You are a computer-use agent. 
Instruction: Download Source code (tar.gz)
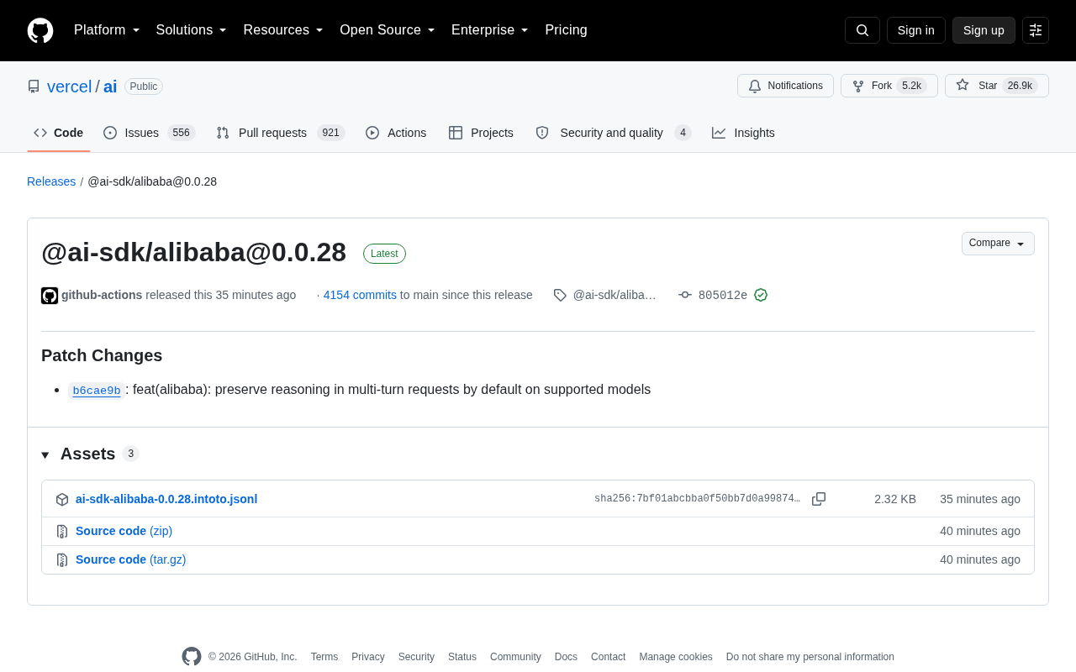point(130,559)
